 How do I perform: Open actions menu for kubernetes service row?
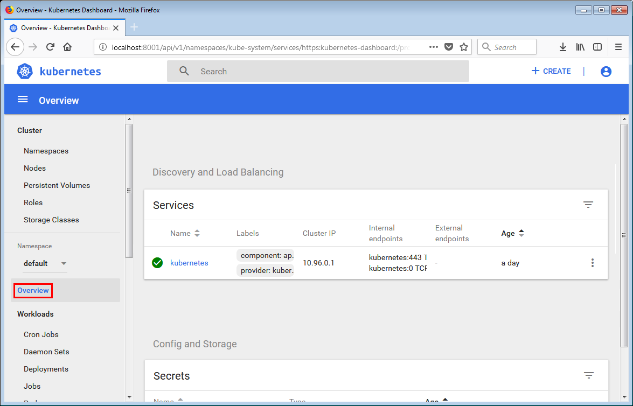click(x=592, y=263)
